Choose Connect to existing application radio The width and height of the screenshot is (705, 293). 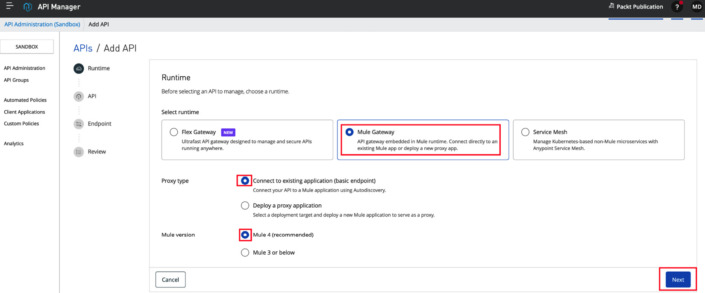pos(245,181)
